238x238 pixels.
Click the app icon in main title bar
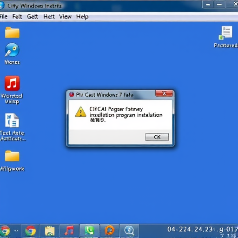(x=2, y=6)
